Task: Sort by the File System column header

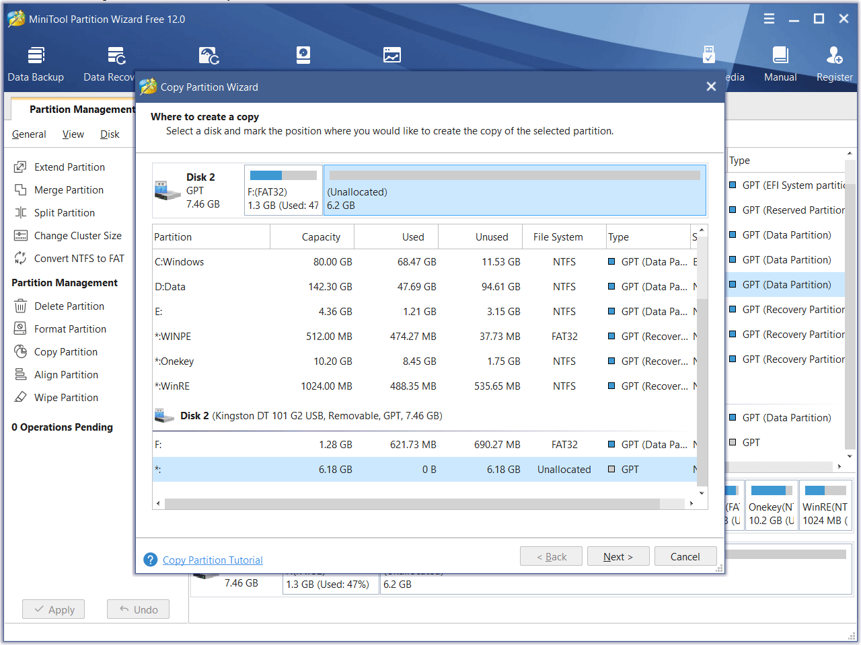Action: pyautogui.click(x=564, y=236)
